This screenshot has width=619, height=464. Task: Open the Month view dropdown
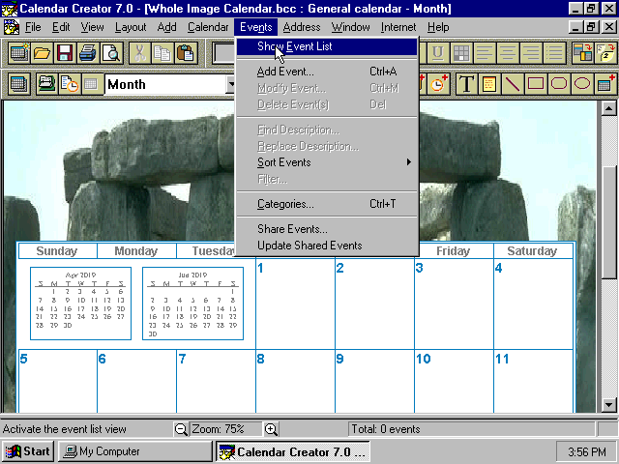click(x=230, y=84)
